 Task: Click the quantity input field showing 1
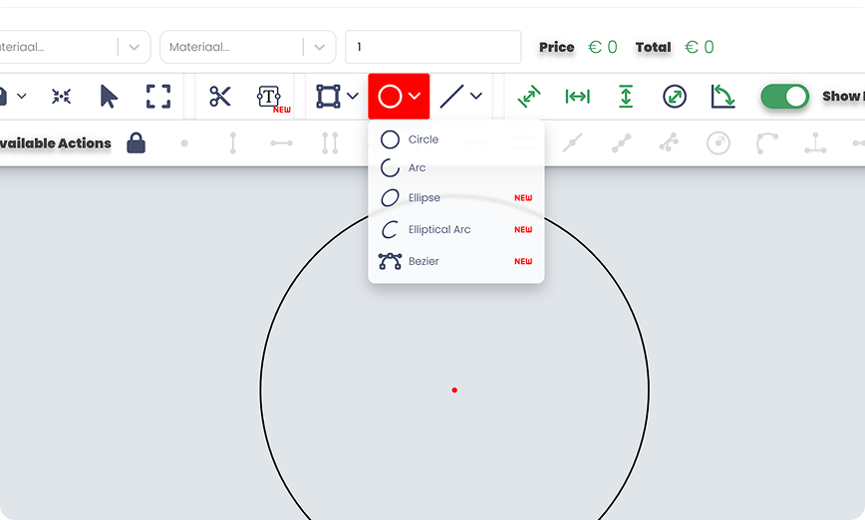coord(432,47)
